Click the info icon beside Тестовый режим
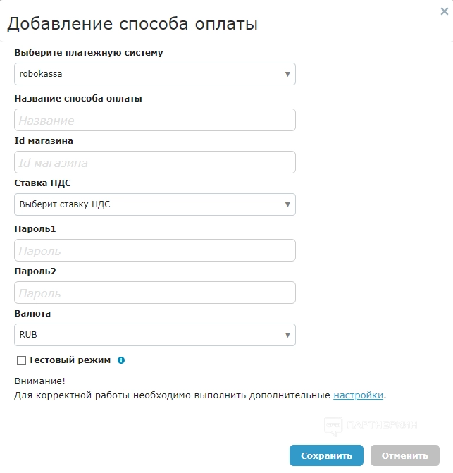The width and height of the screenshot is (453, 473). (121, 360)
